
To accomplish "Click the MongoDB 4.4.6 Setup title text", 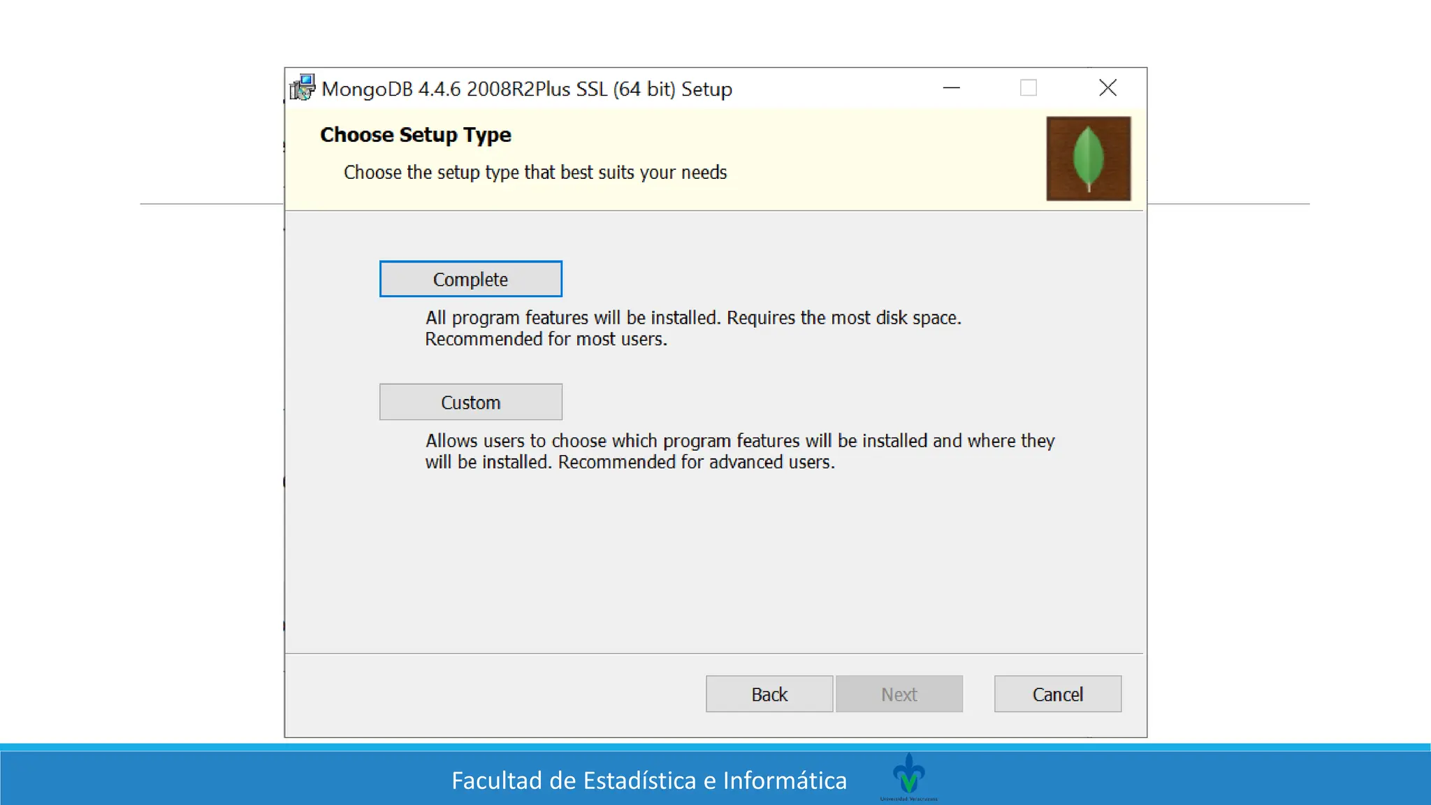I will (526, 89).
